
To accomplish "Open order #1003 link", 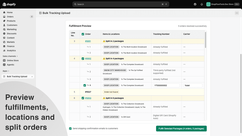I will tap(88, 98).
